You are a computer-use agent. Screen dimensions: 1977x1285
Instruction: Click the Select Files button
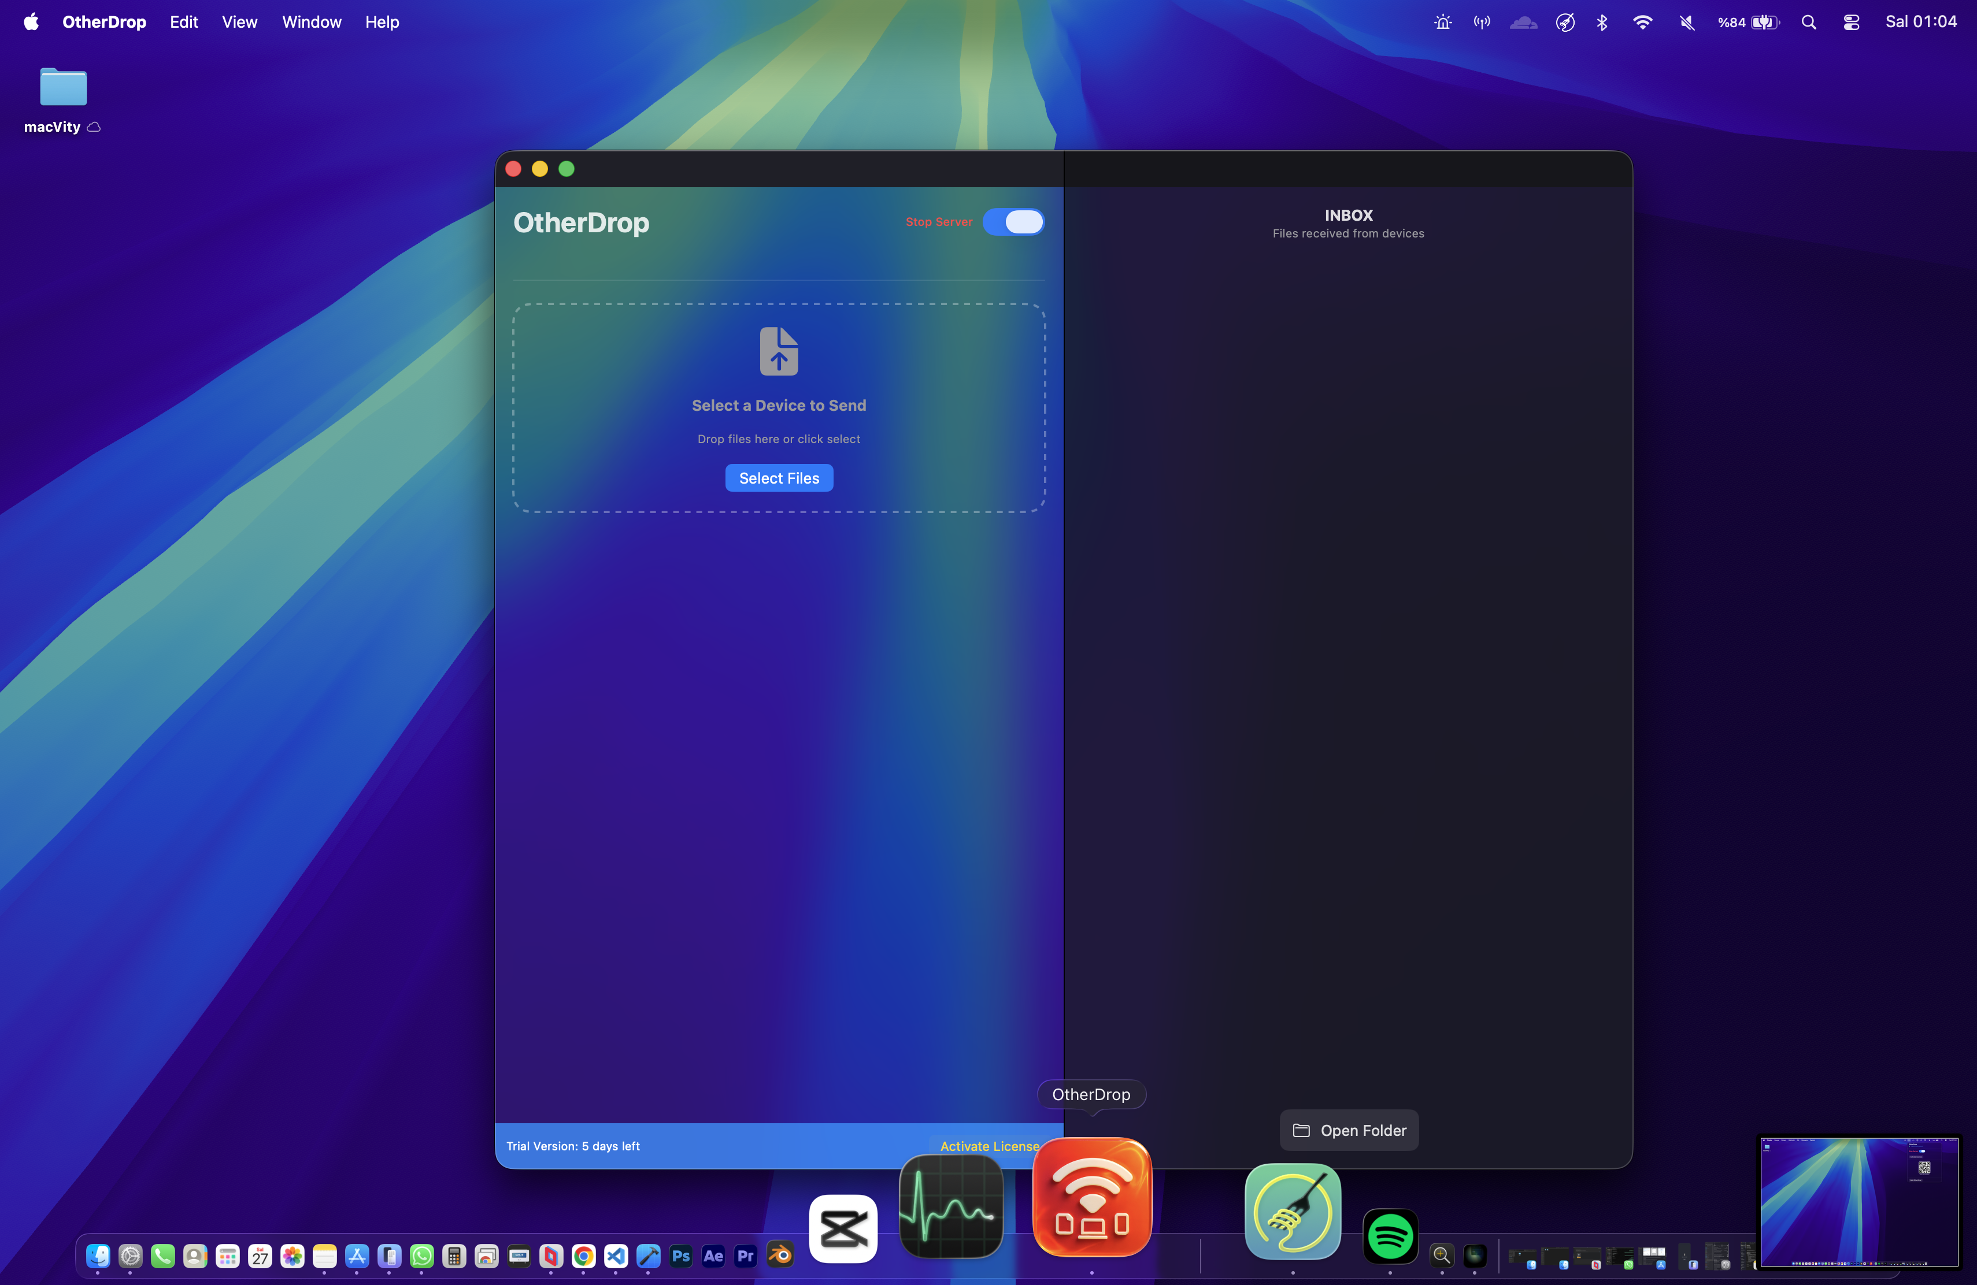[x=778, y=477]
